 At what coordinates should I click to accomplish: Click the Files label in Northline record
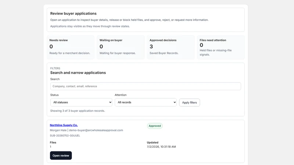[x=53, y=143]
